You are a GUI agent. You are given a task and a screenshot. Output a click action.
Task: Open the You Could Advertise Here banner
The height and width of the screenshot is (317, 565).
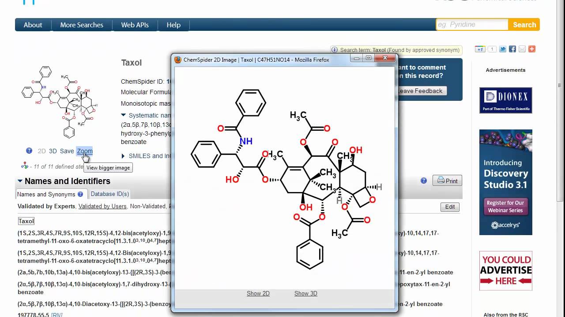coord(506,271)
